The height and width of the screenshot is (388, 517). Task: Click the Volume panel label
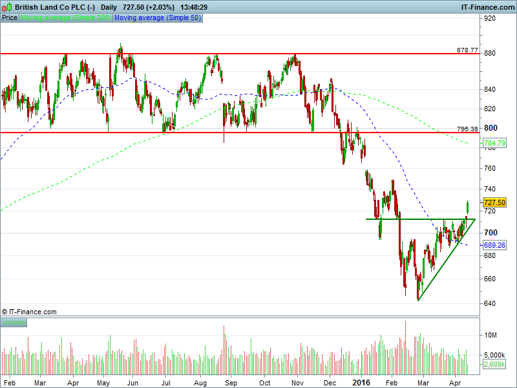tap(14, 321)
